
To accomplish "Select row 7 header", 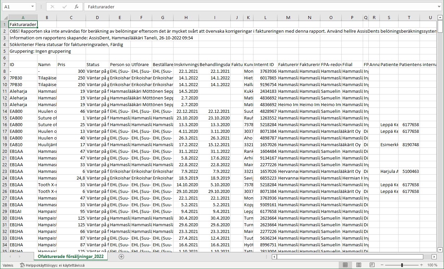I will click(5, 64).
